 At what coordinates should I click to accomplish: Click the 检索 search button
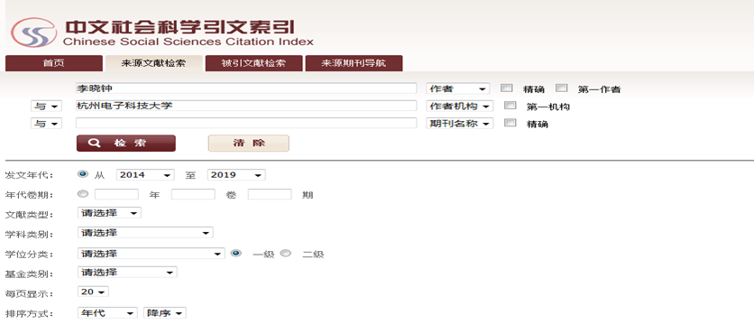point(126,144)
